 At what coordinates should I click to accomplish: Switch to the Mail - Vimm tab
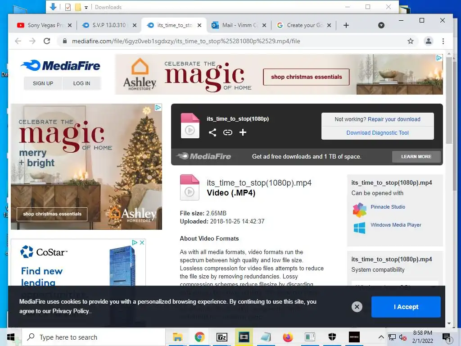tap(240, 25)
